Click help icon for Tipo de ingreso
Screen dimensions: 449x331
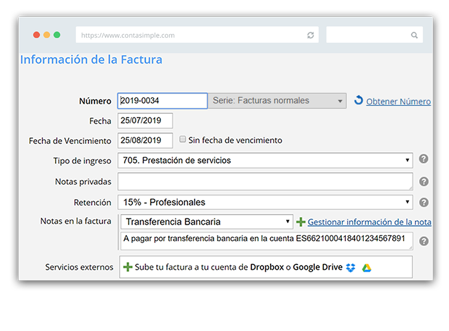424,160
